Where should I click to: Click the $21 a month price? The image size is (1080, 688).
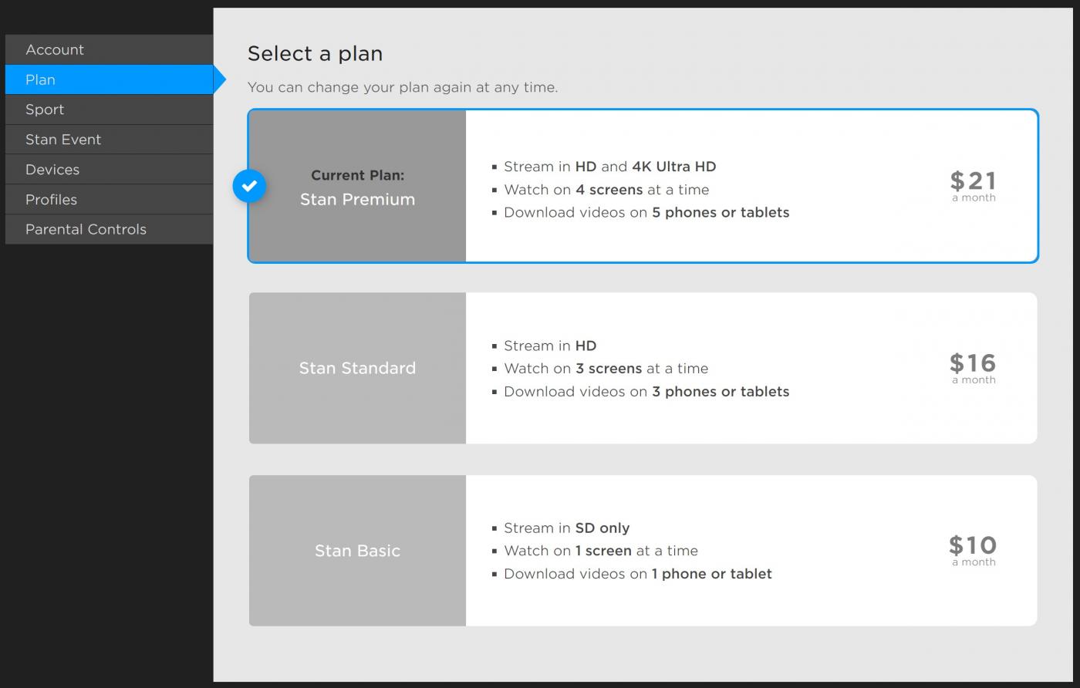pos(973,185)
